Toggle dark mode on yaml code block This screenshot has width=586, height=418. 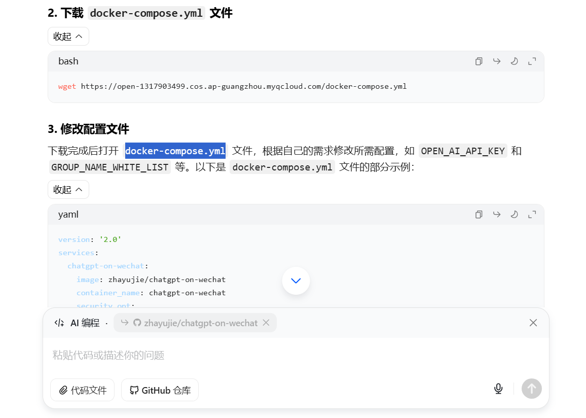[514, 215]
